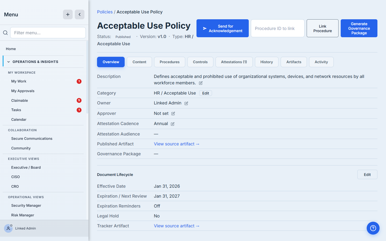Edit the Approver using the pencil icon
The width and height of the screenshot is (386, 241).
tap(173, 114)
